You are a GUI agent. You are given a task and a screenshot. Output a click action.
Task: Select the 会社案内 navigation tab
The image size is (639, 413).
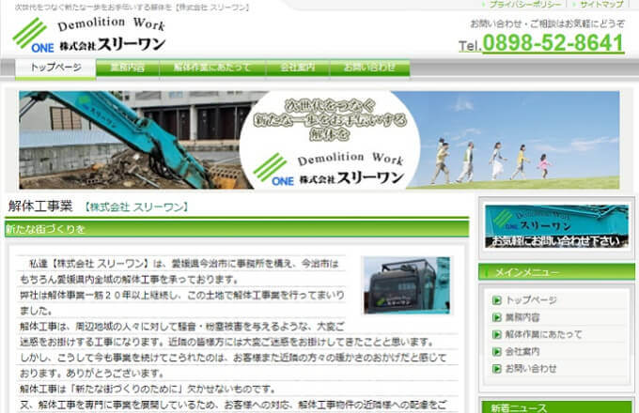297,68
